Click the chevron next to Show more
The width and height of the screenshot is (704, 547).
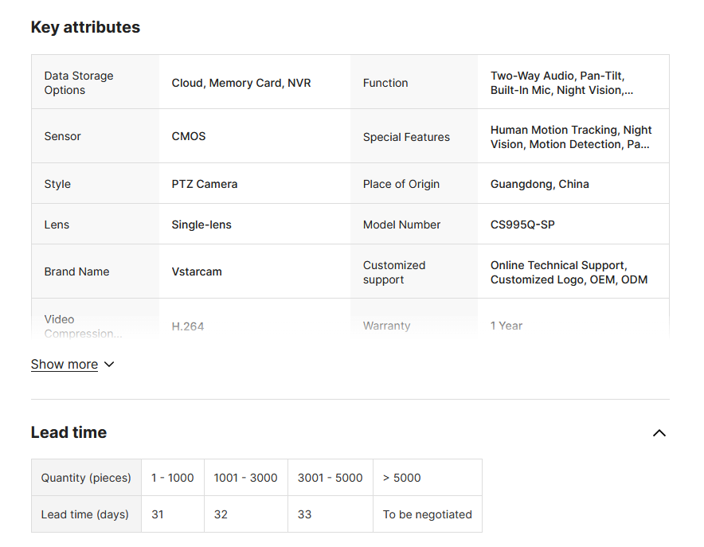109,364
